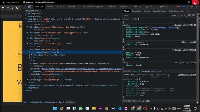Open the DevTools three-dot menu
The width and height of the screenshot is (200, 112).
(196, 7)
